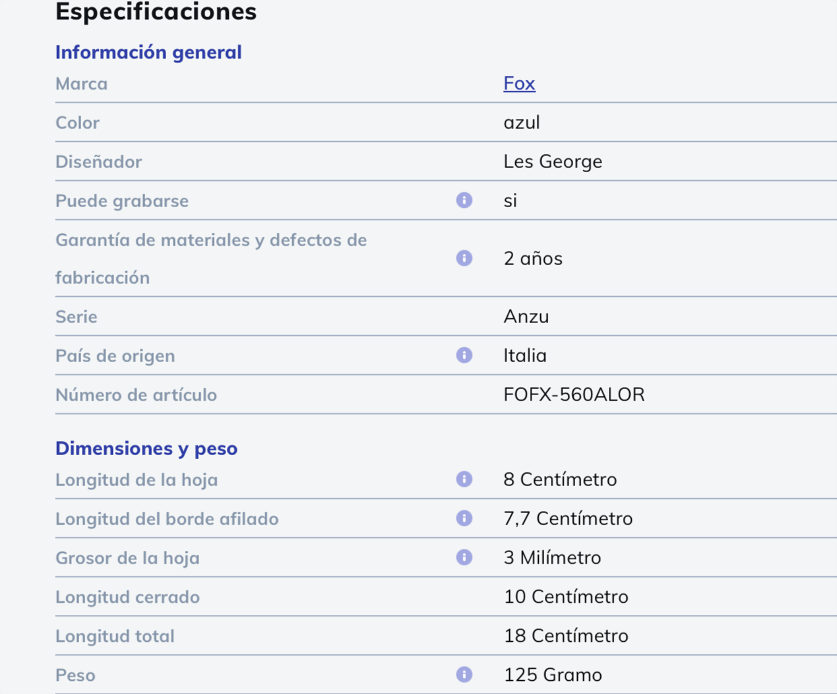Image resolution: width=837 pixels, height=694 pixels.
Task: Select the 2 años warranty value
Action: [x=533, y=259]
